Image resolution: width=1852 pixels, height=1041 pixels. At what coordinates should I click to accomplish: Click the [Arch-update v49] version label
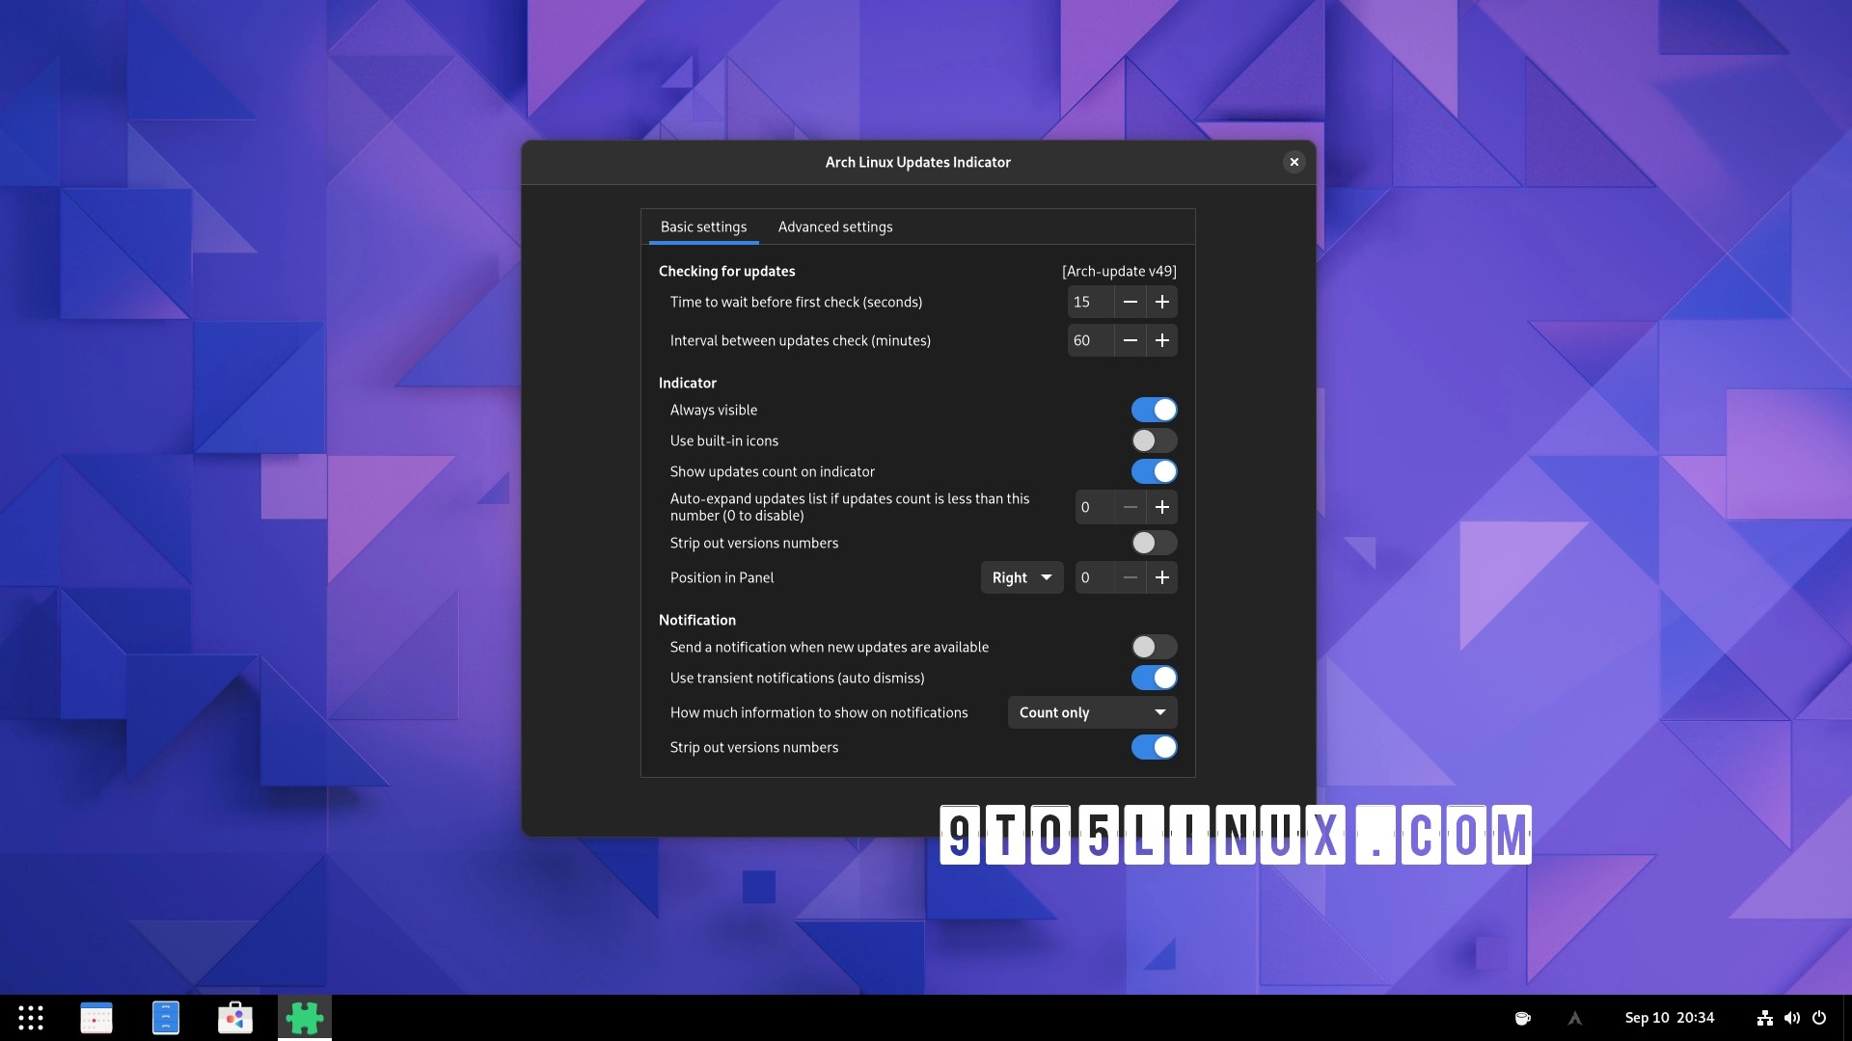[1119, 271]
